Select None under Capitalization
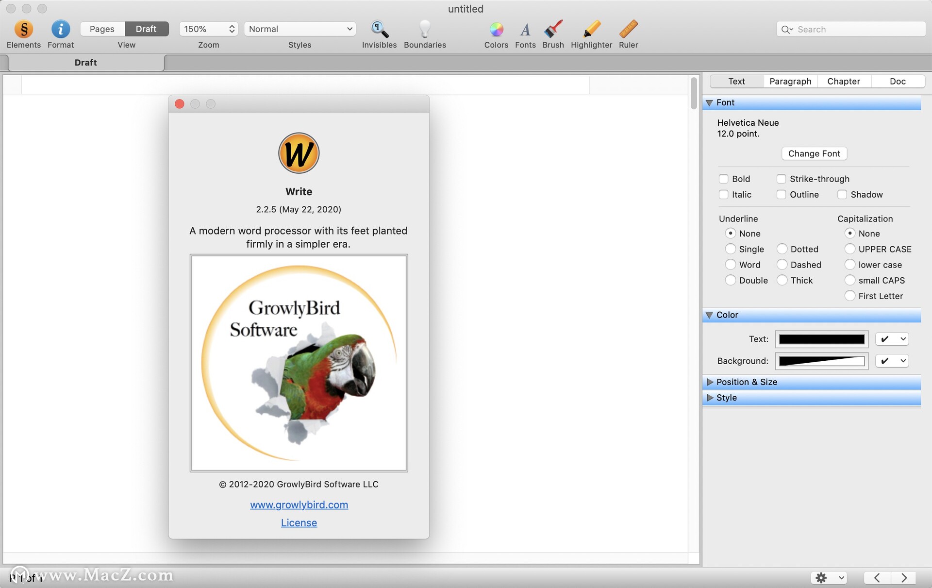The image size is (932, 588). 849,233
